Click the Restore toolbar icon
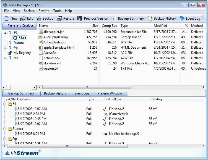This screenshot has width=208, height=160. point(59,19)
